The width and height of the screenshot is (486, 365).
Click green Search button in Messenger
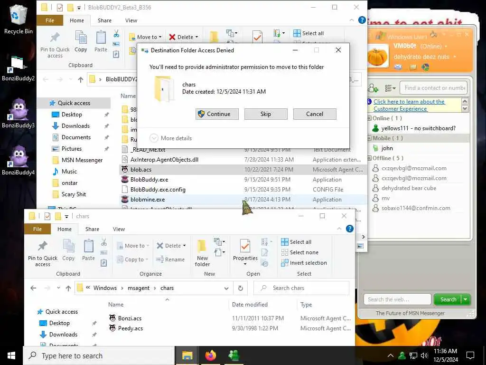(448, 299)
